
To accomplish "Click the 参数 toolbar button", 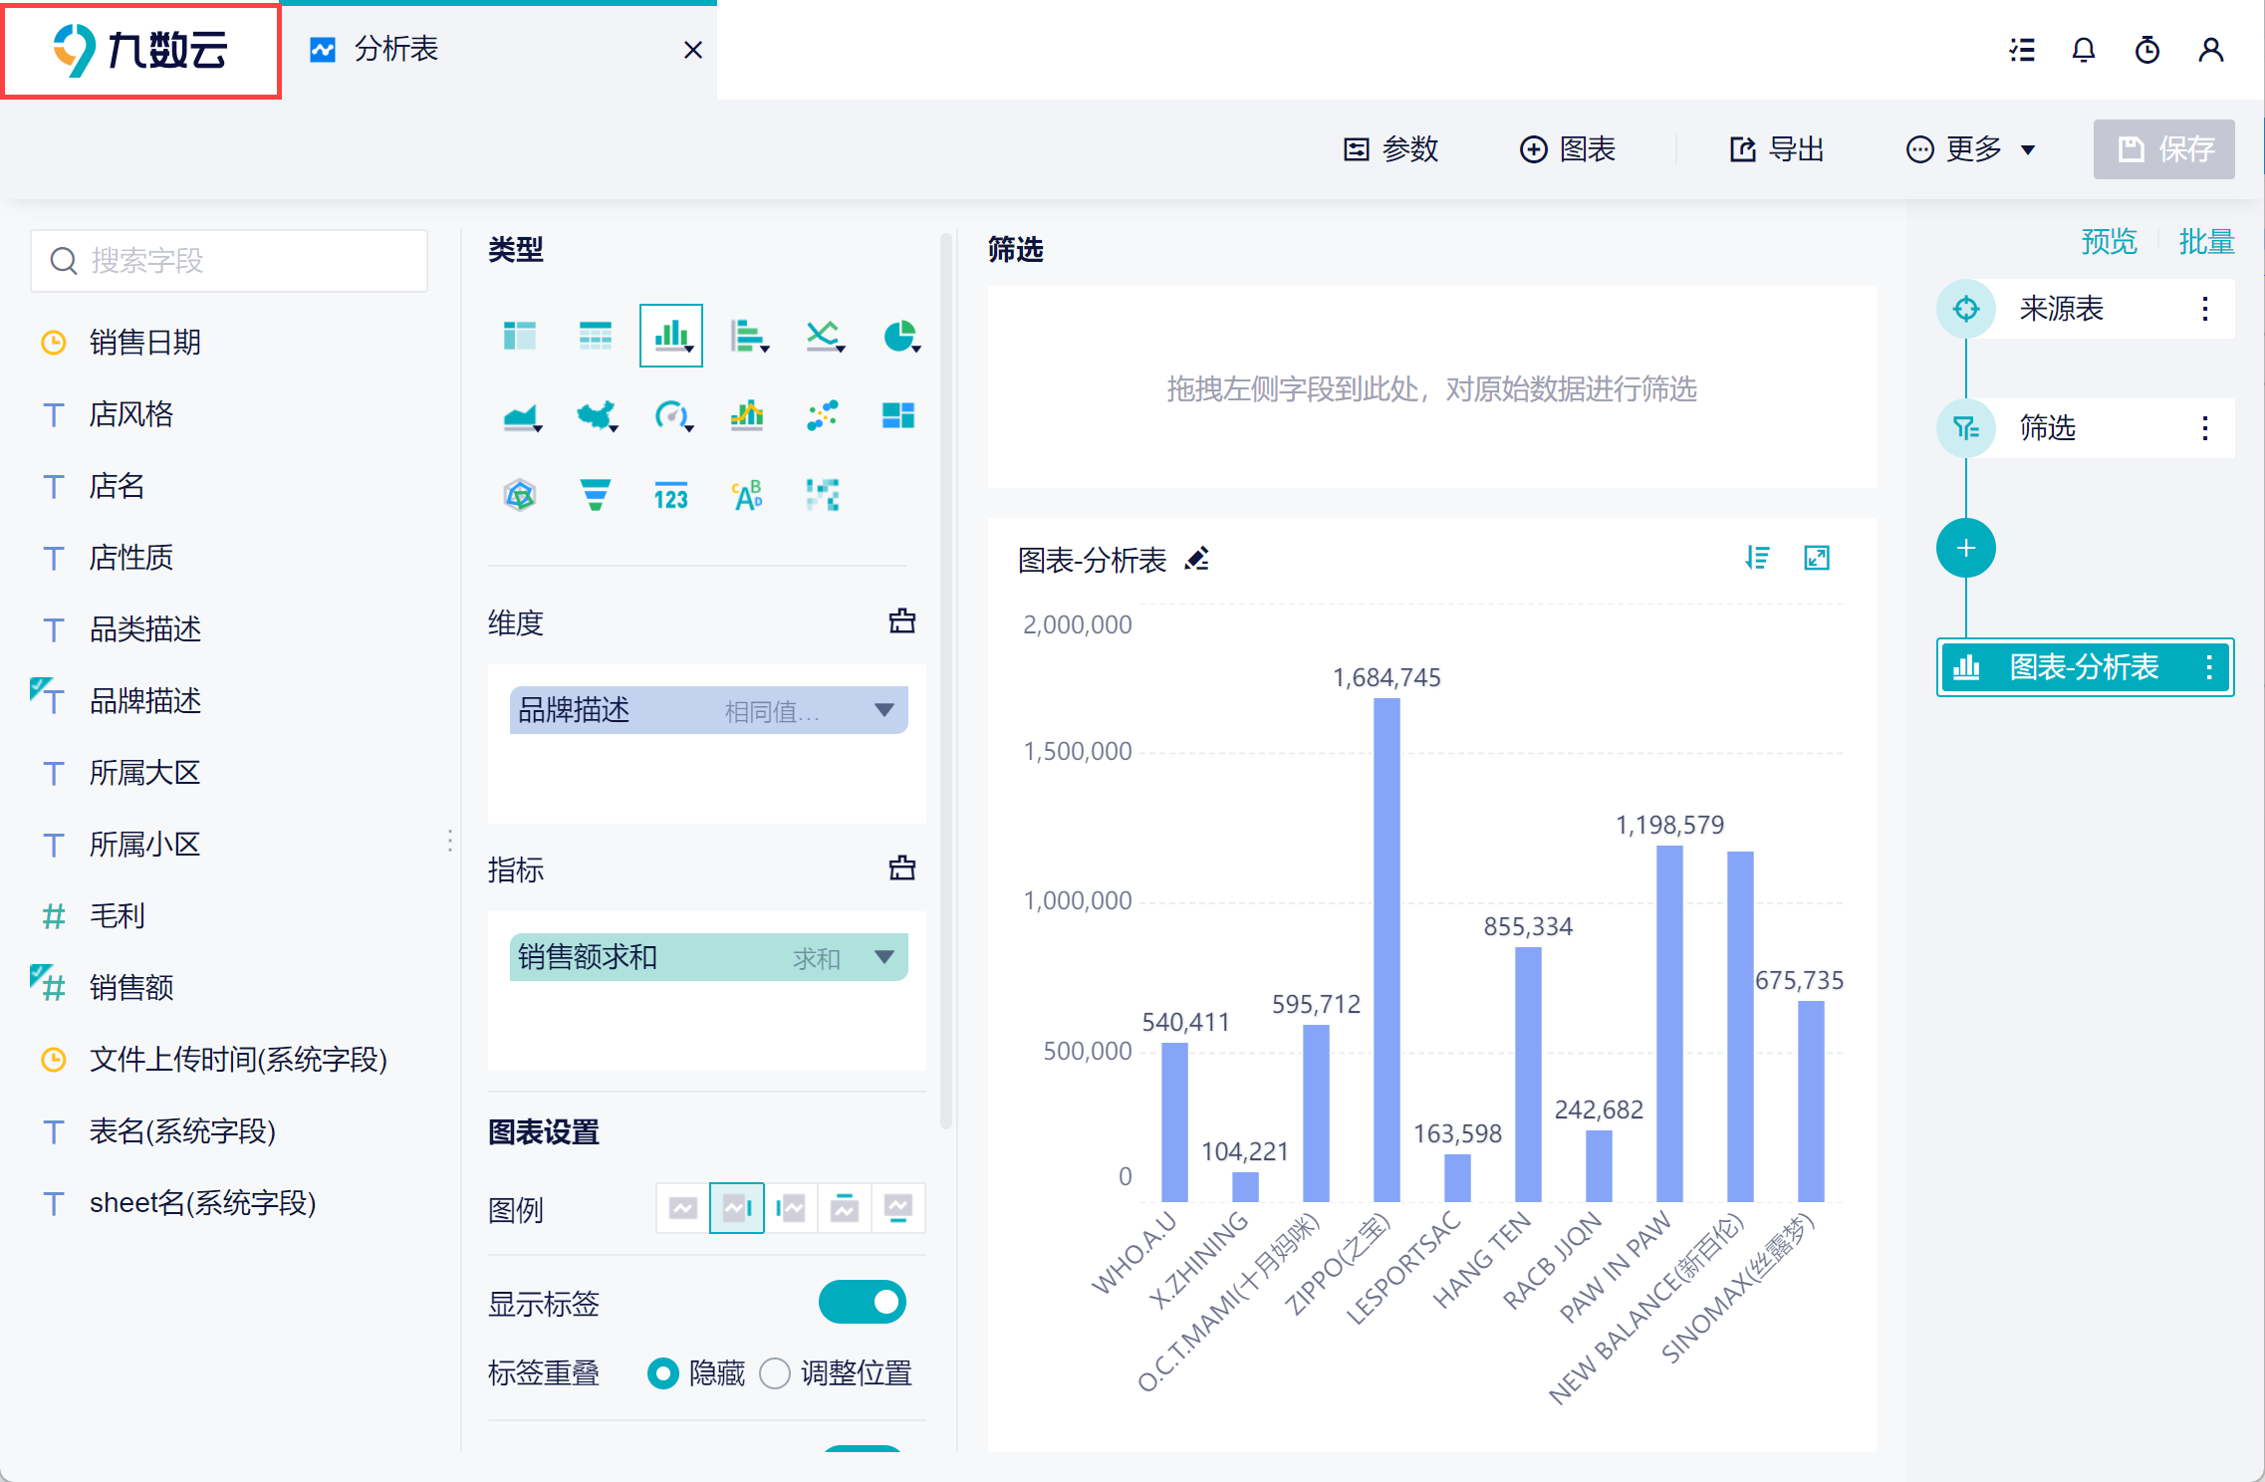I will click(x=1391, y=149).
